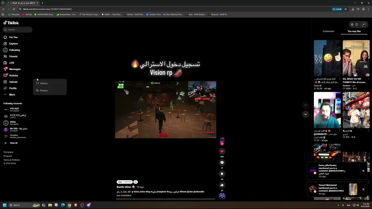Go to the Following feed
The image size is (372, 209).
12,50
